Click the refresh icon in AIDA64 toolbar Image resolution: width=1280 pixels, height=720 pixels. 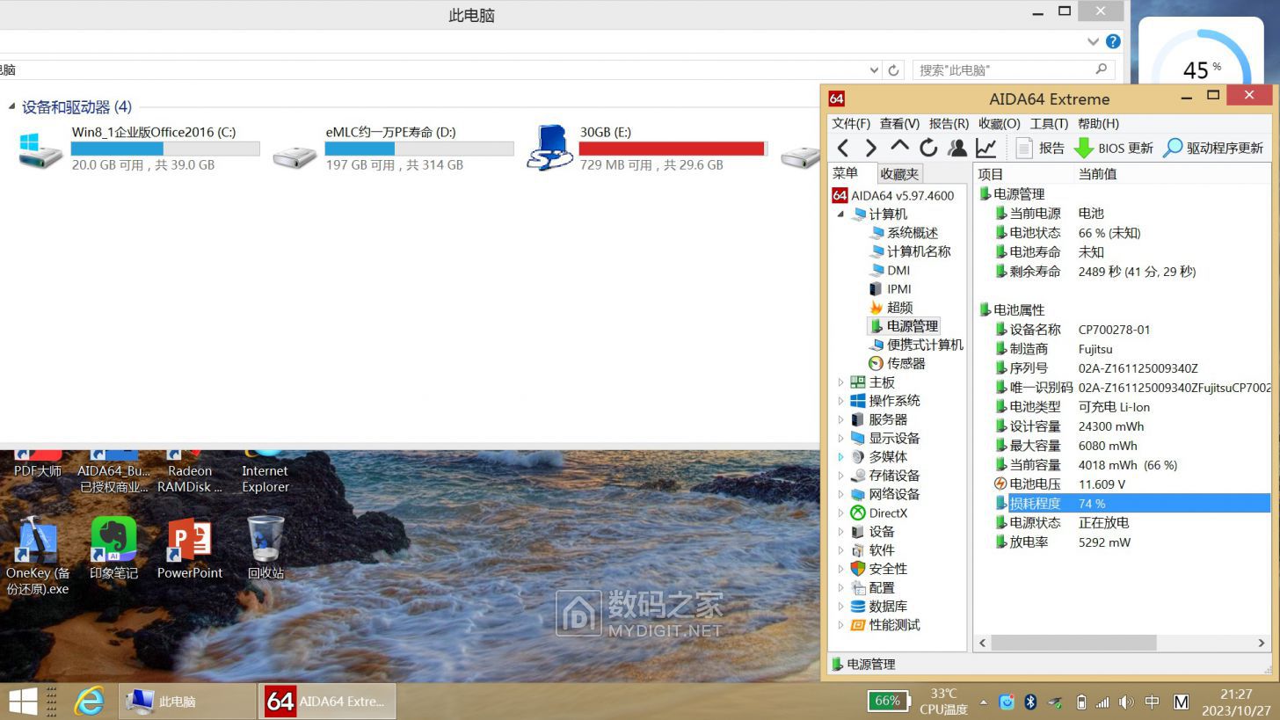tap(928, 148)
